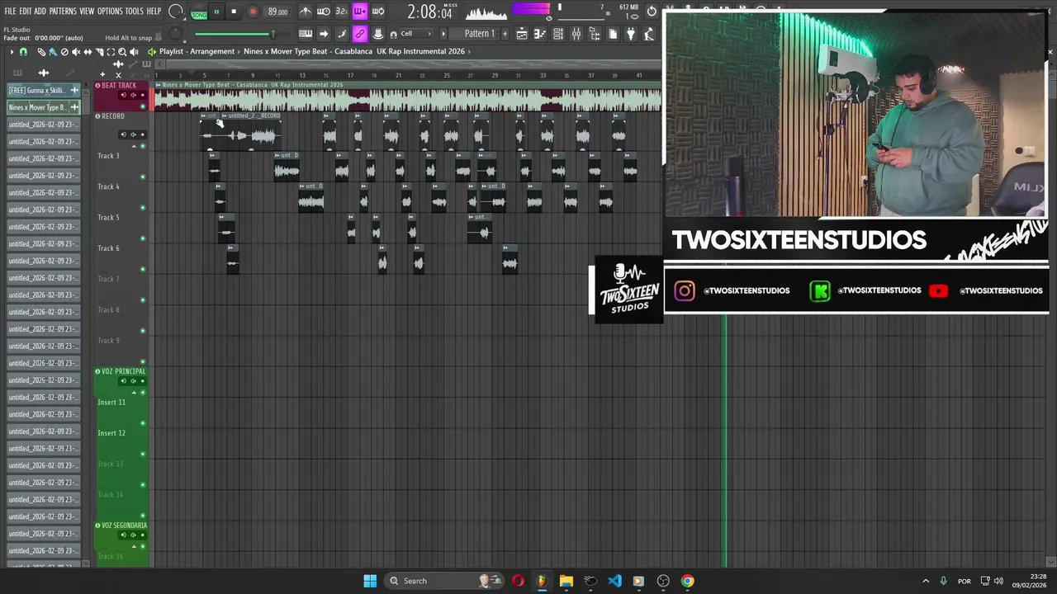Image resolution: width=1057 pixels, height=594 pixels.
Task: Switch the PAT/SONG mode button
Action: (199, 12)
